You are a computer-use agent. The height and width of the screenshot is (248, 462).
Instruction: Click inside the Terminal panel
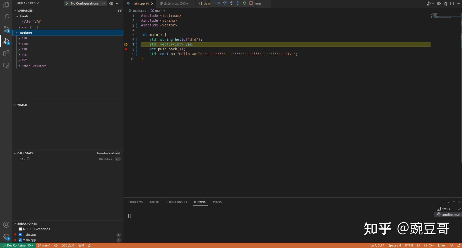point(226,219)
